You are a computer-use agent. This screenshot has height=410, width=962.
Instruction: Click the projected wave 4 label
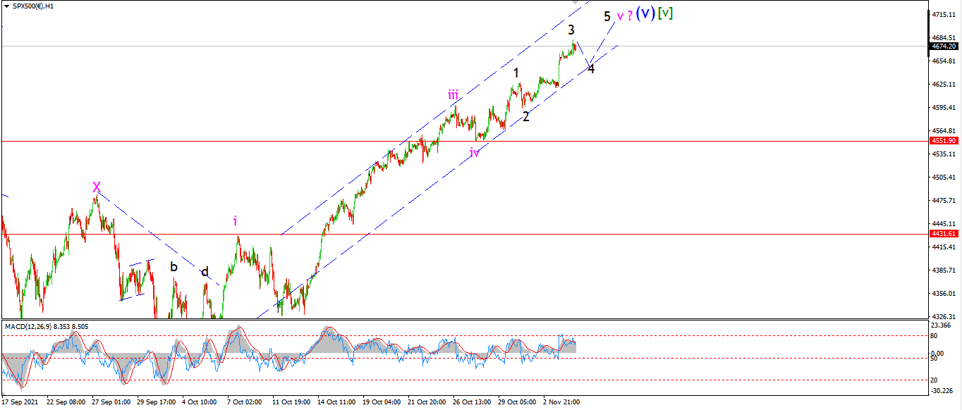point(591,69)
